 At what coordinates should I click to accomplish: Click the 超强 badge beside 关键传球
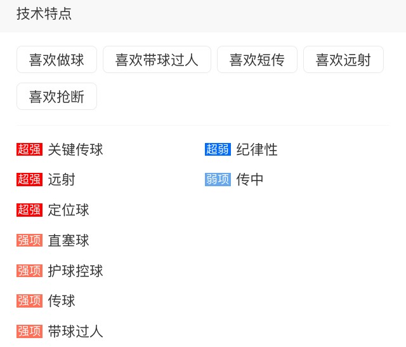pos(29,150)
